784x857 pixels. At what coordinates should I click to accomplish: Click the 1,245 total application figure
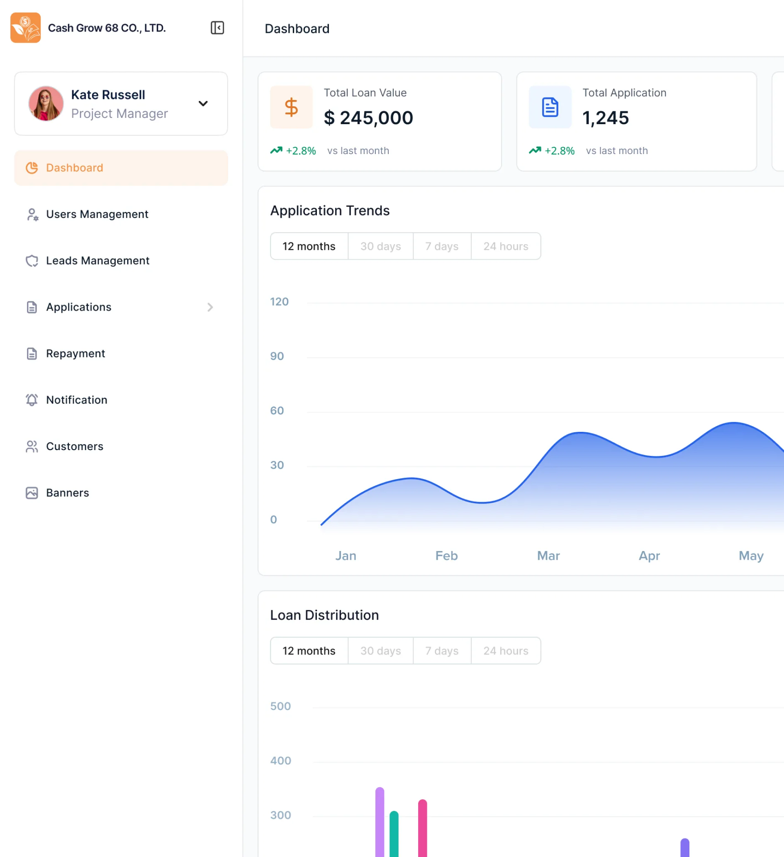605,118
